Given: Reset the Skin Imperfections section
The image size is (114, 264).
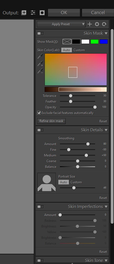Looking at the screenshot, I should point(103,252).
